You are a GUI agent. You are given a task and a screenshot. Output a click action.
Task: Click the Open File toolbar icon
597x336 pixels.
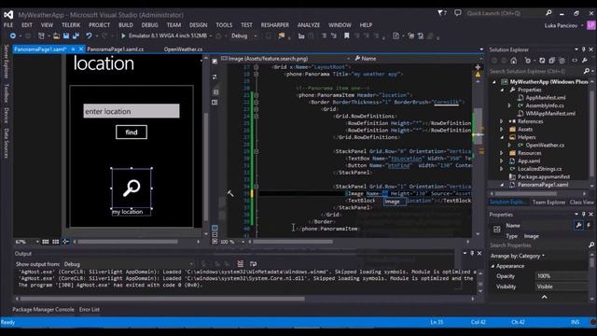click(56, 35)
